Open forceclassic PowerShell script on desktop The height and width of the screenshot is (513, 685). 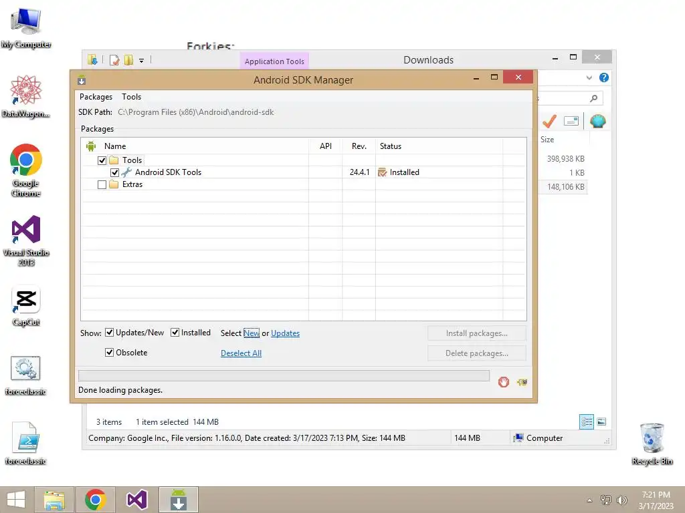pyautogui.click(x=26, y=444)
